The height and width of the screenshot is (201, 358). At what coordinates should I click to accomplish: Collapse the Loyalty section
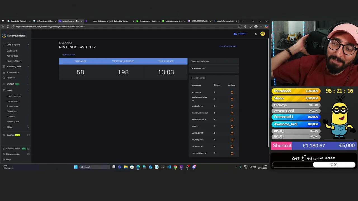click(28, 90)
